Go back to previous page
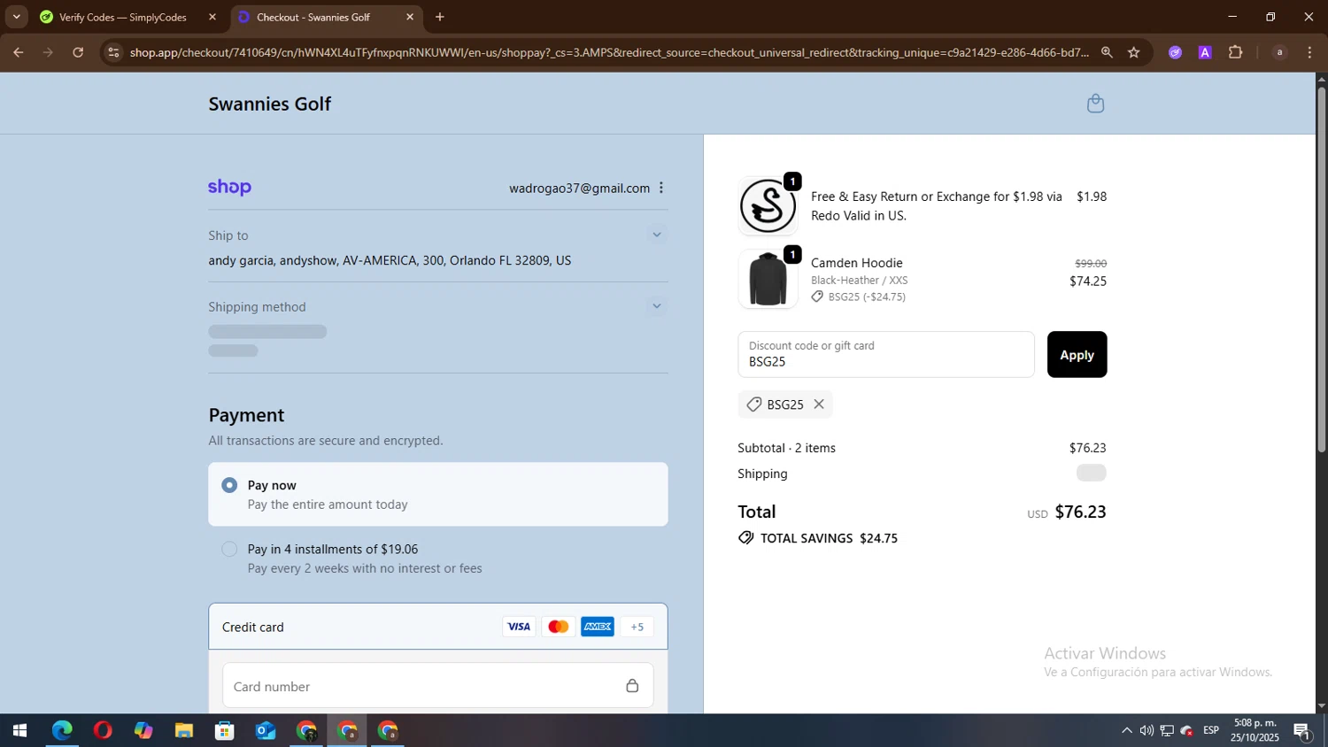 tap(18, 52)
